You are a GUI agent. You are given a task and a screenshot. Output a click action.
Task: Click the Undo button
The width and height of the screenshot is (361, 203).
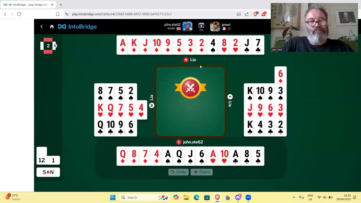pos(179,172)
